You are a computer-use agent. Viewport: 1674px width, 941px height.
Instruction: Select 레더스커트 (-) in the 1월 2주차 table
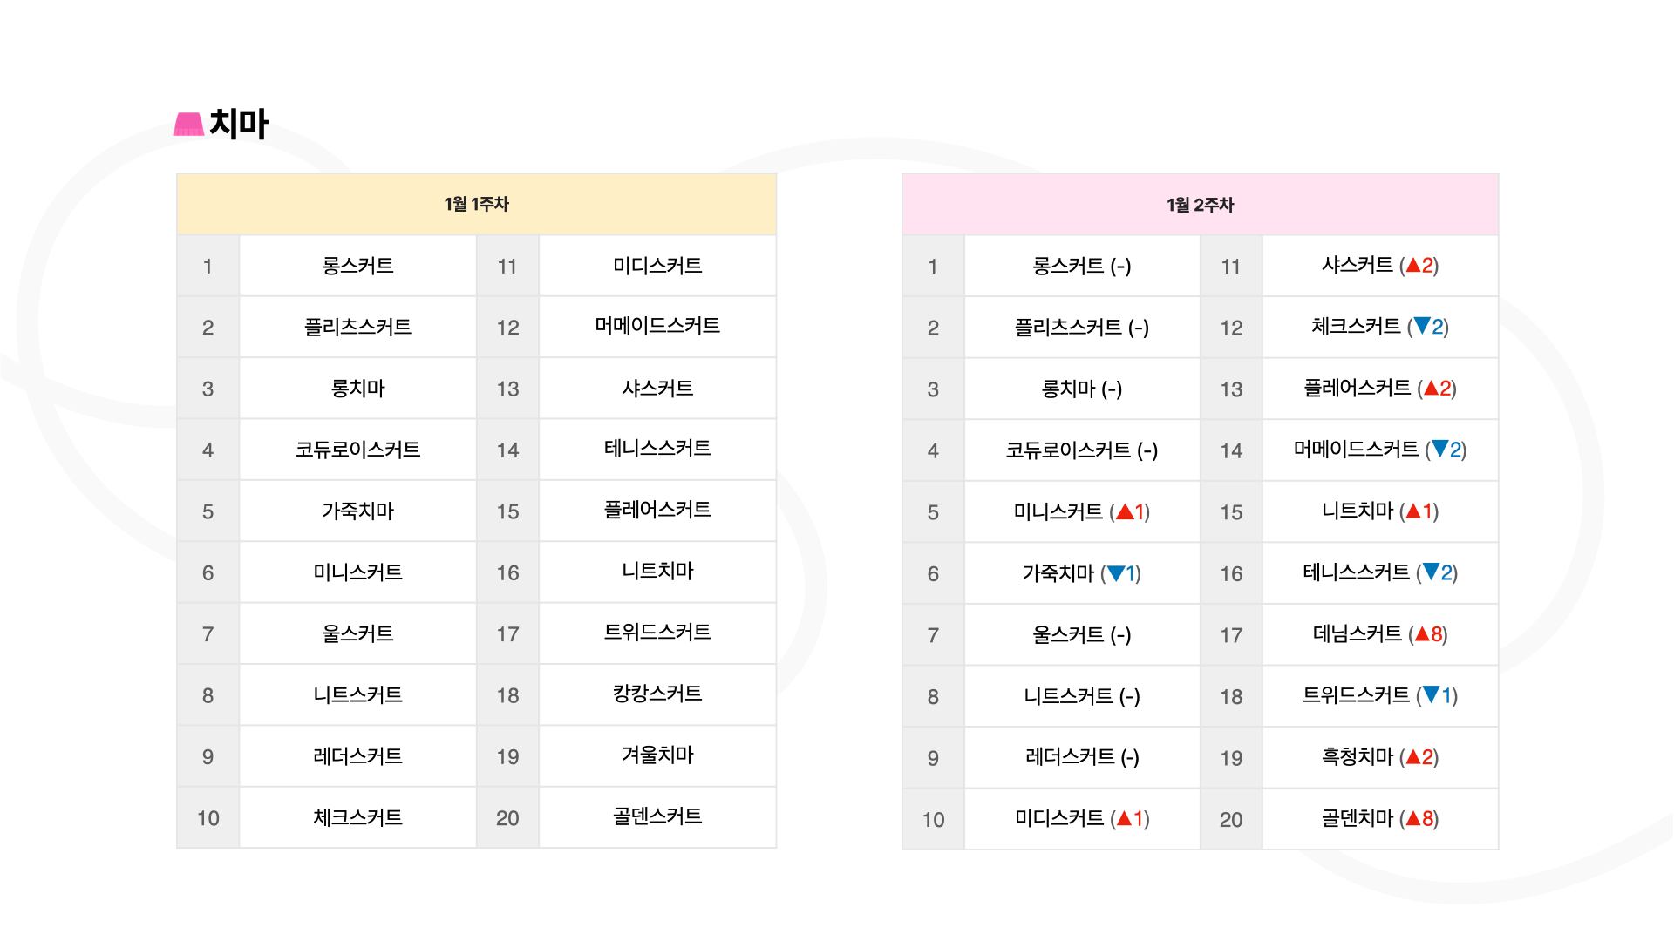tap(1082, 757)
